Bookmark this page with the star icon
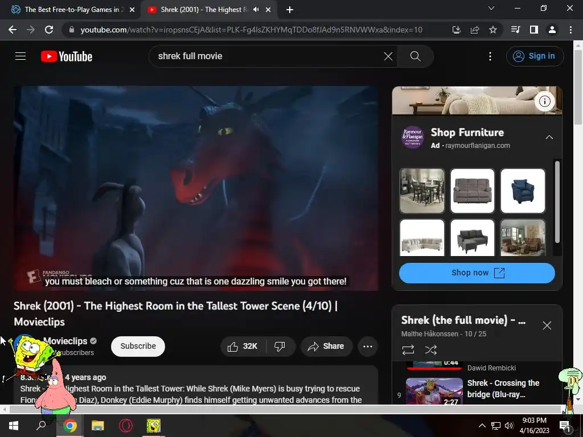 (493, 30)
